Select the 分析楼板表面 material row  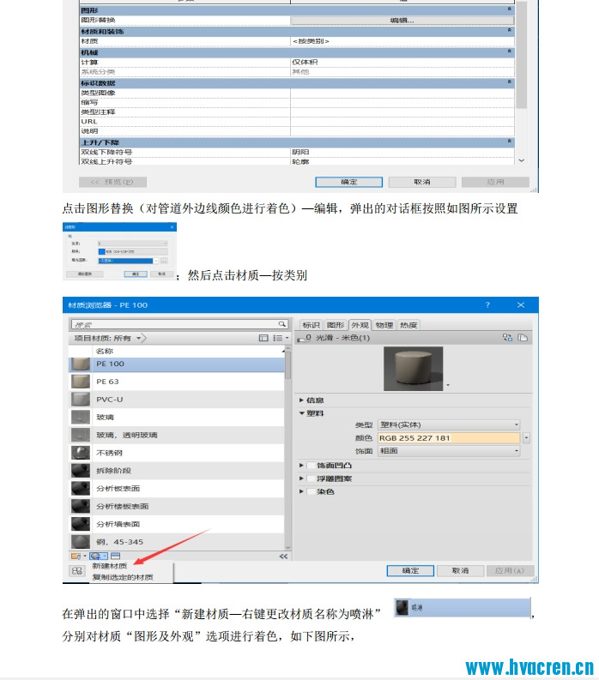point(177,506)
